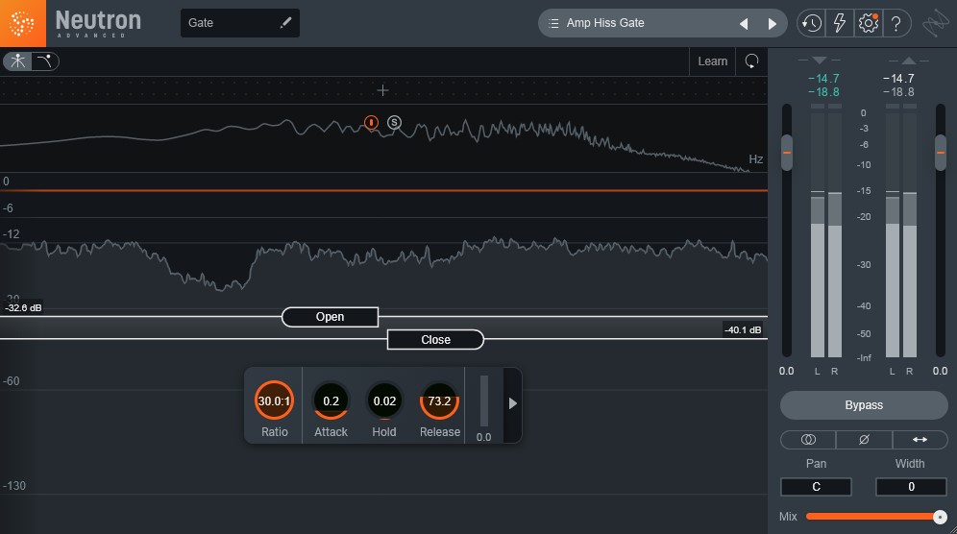Select the gate mode figure icon
957x534 pixels.
[x=17, y=61]
